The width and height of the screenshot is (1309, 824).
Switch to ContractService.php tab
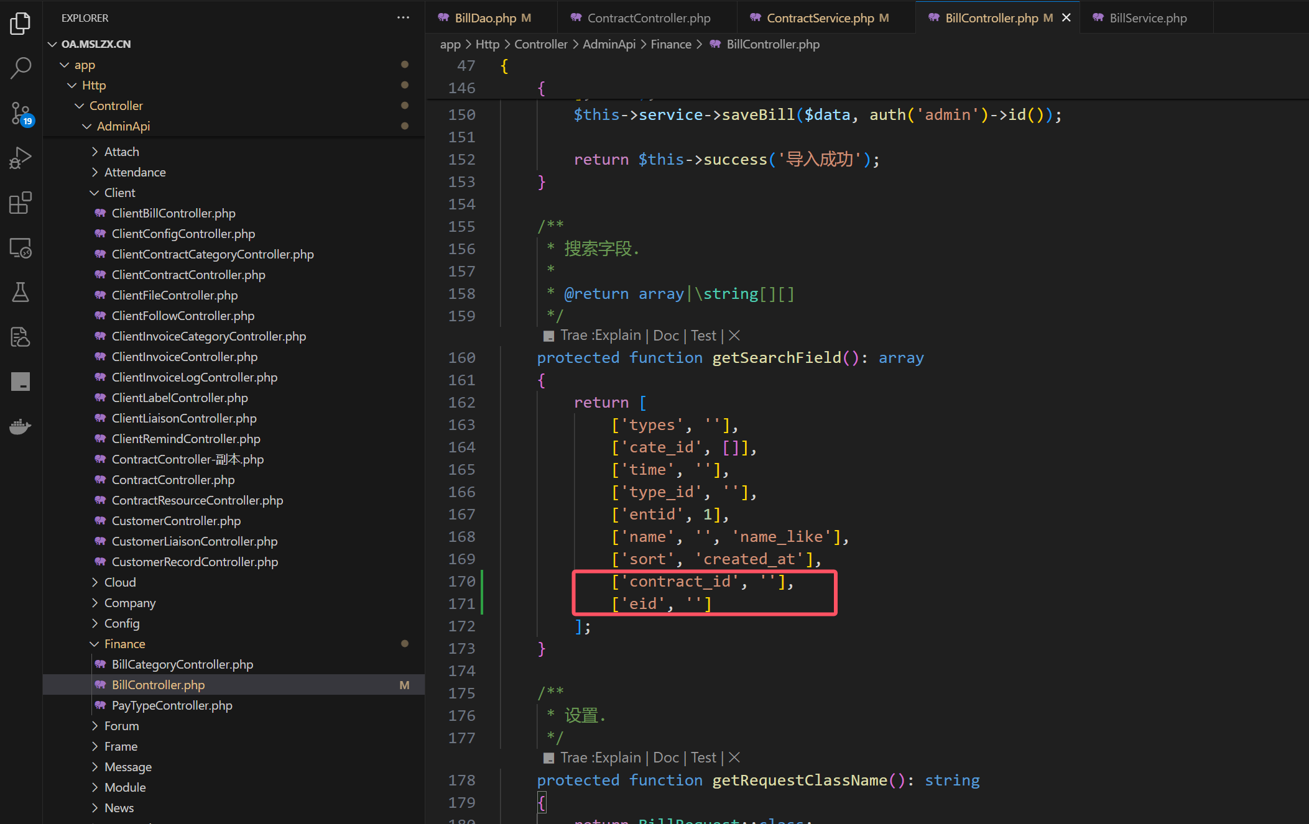[826, 18]
